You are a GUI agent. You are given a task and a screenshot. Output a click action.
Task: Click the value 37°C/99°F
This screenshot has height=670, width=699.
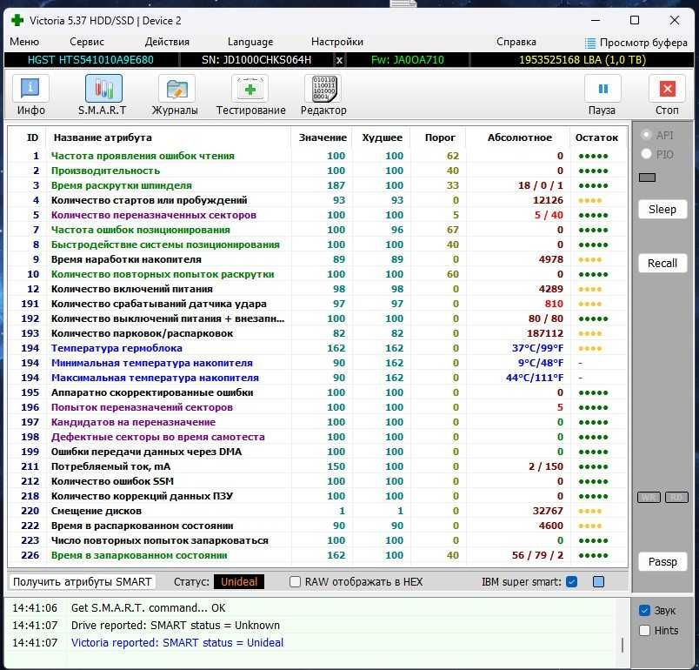(x=537, y=348)
